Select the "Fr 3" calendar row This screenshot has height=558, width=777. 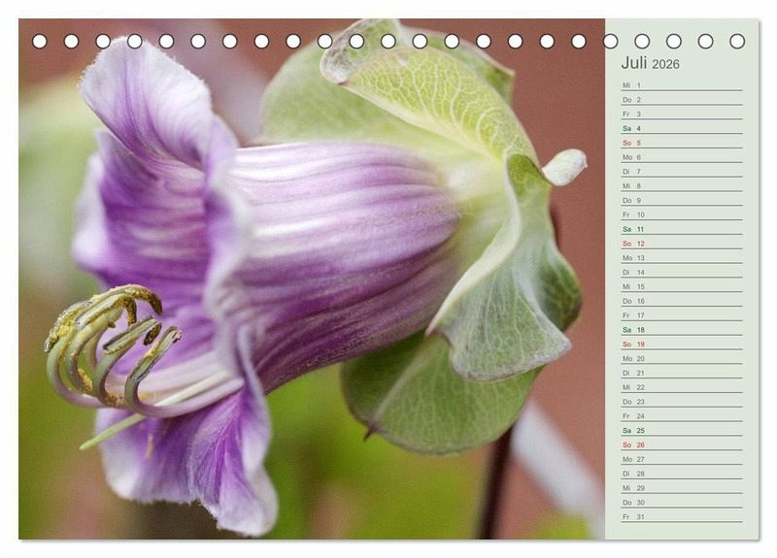pyautogui.click(x=682, y=114)
